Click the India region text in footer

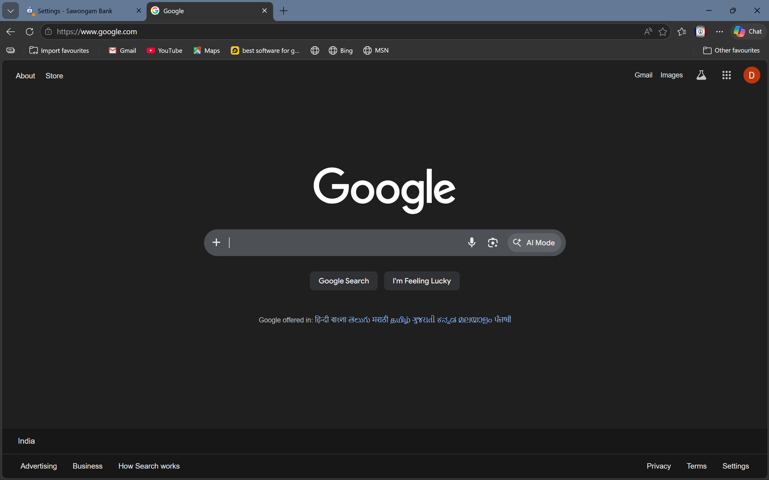pyautogui.click(x=26, y=441)
